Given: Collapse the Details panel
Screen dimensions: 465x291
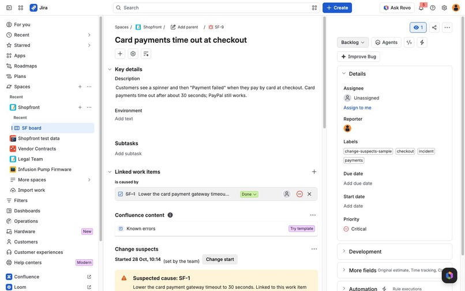Looking at the screenshot, I should [x=344, y=73].
